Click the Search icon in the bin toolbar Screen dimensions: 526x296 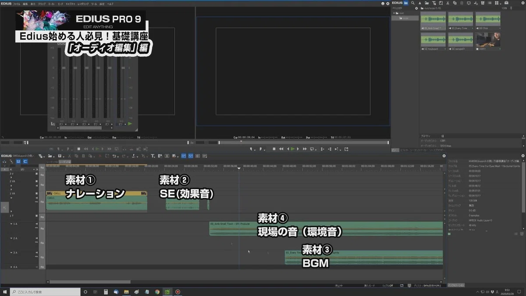pyautogui.click(x=413, y=3)
